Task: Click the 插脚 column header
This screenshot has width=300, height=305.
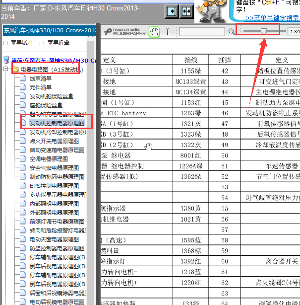Action: (x=225, y=60)
